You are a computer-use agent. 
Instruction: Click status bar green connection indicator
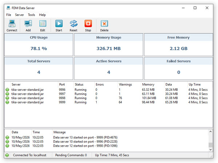coord(7,155)
